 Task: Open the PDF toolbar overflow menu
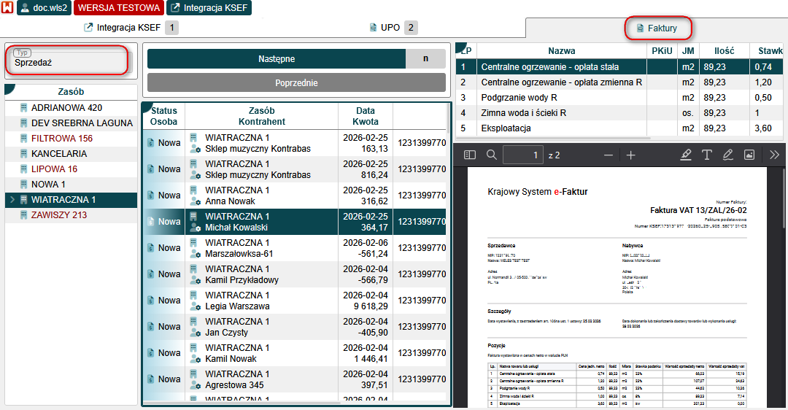(x=775, y=155)
